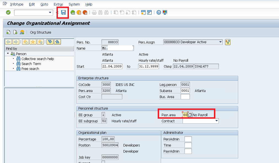Viewport: 279px width, 163px height.
Task: Open the Extras menu
Action: click(x=58, y=4)
